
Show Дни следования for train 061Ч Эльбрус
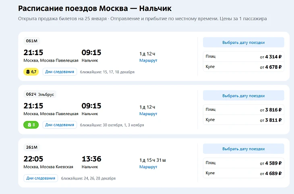60,125
